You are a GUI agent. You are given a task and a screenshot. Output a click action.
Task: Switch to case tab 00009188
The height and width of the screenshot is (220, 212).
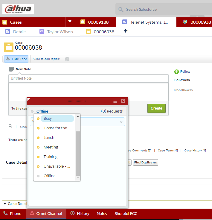point(95,22)
